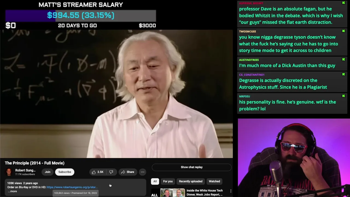Open the three-dot more actions menu

click(142, 172)
